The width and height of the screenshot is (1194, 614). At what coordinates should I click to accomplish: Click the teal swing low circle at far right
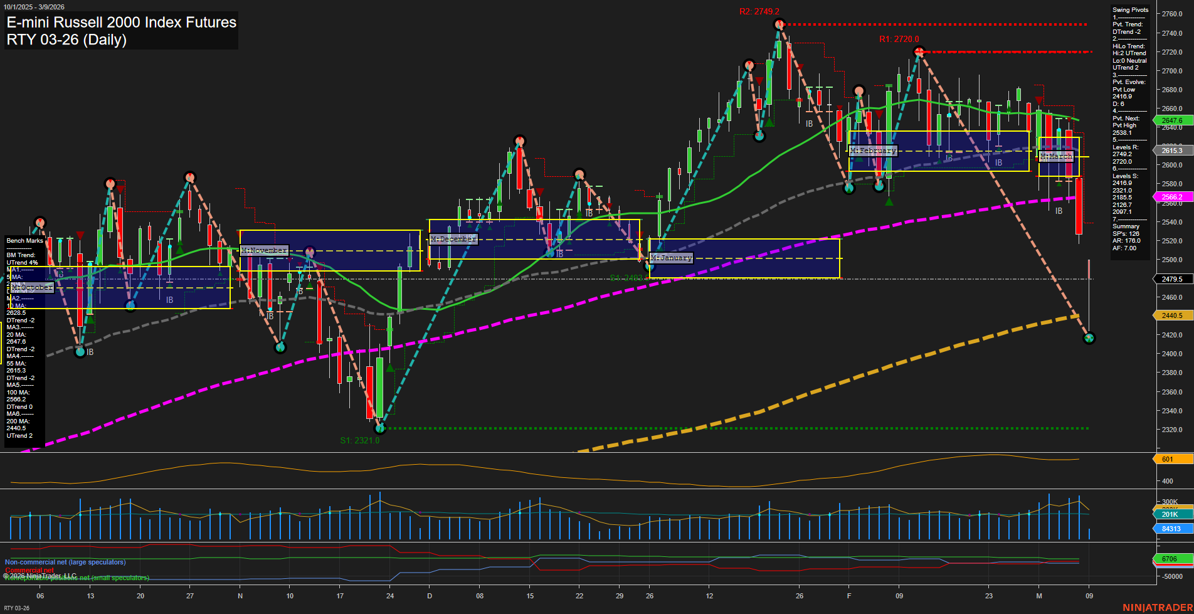pos(1090,337)
